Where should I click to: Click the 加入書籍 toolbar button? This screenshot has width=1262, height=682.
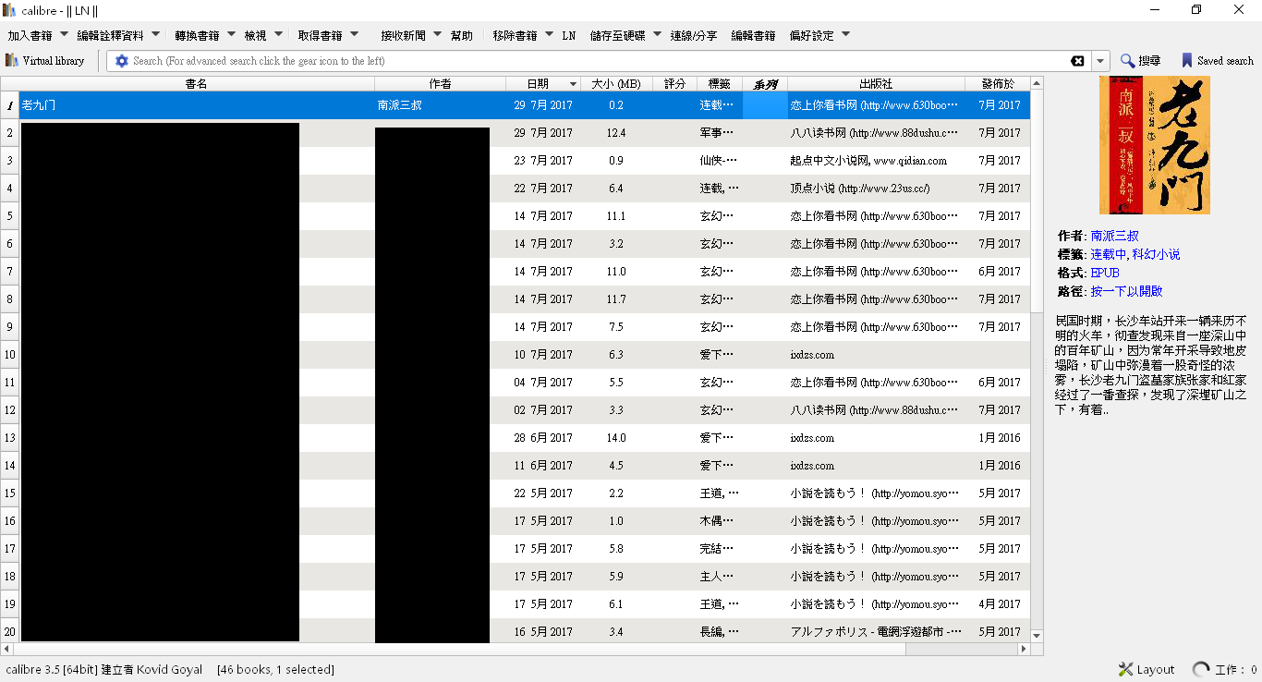pyautogui.click(x=30, y=36)
